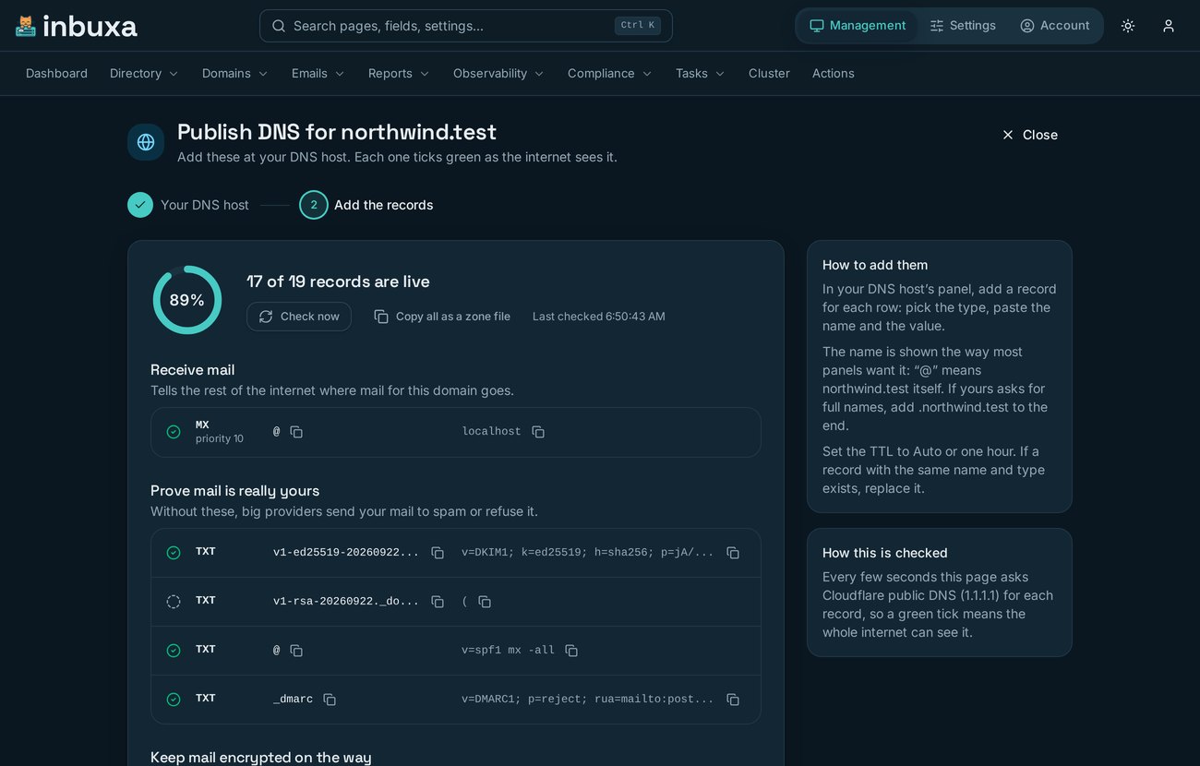Click the Check now button
The image size is (1200, 766).
299,317
